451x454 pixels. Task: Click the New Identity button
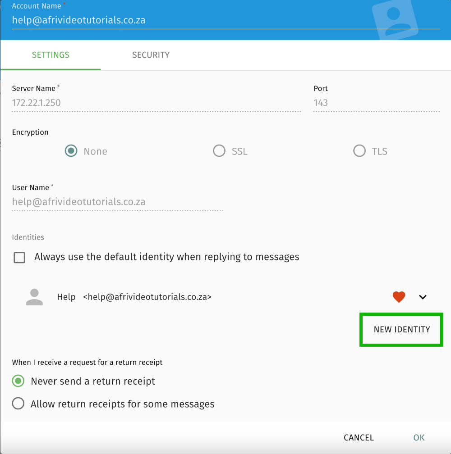tap(401, 330)
